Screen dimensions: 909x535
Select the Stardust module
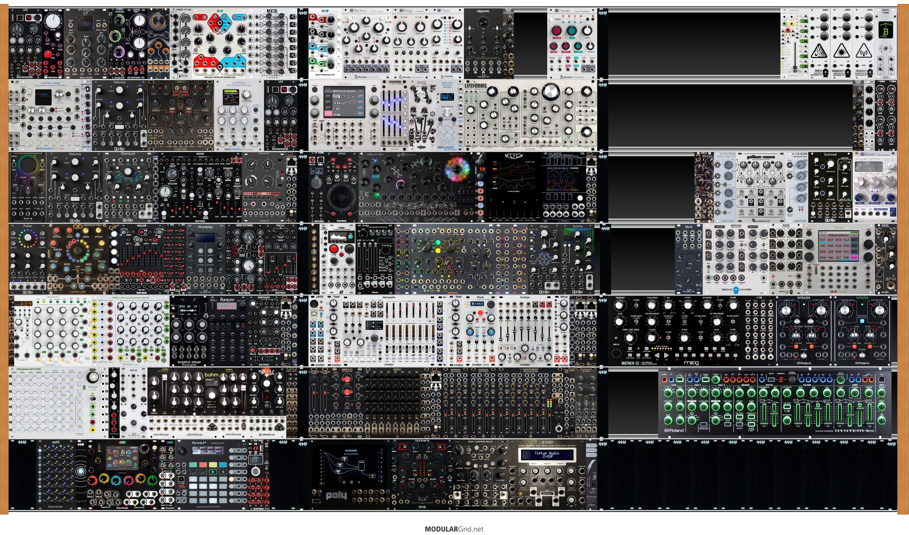128,187
